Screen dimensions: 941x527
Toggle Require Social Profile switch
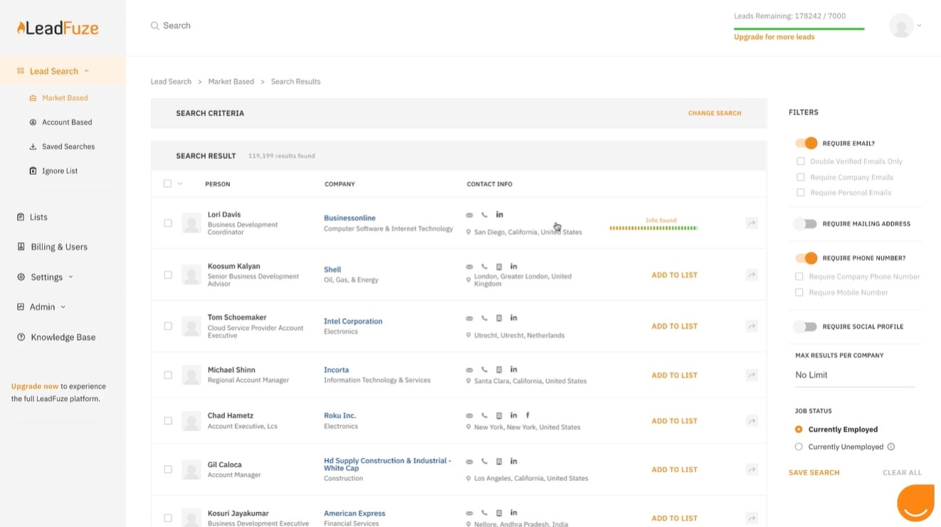pyautogui.click(x=806, y=326)
